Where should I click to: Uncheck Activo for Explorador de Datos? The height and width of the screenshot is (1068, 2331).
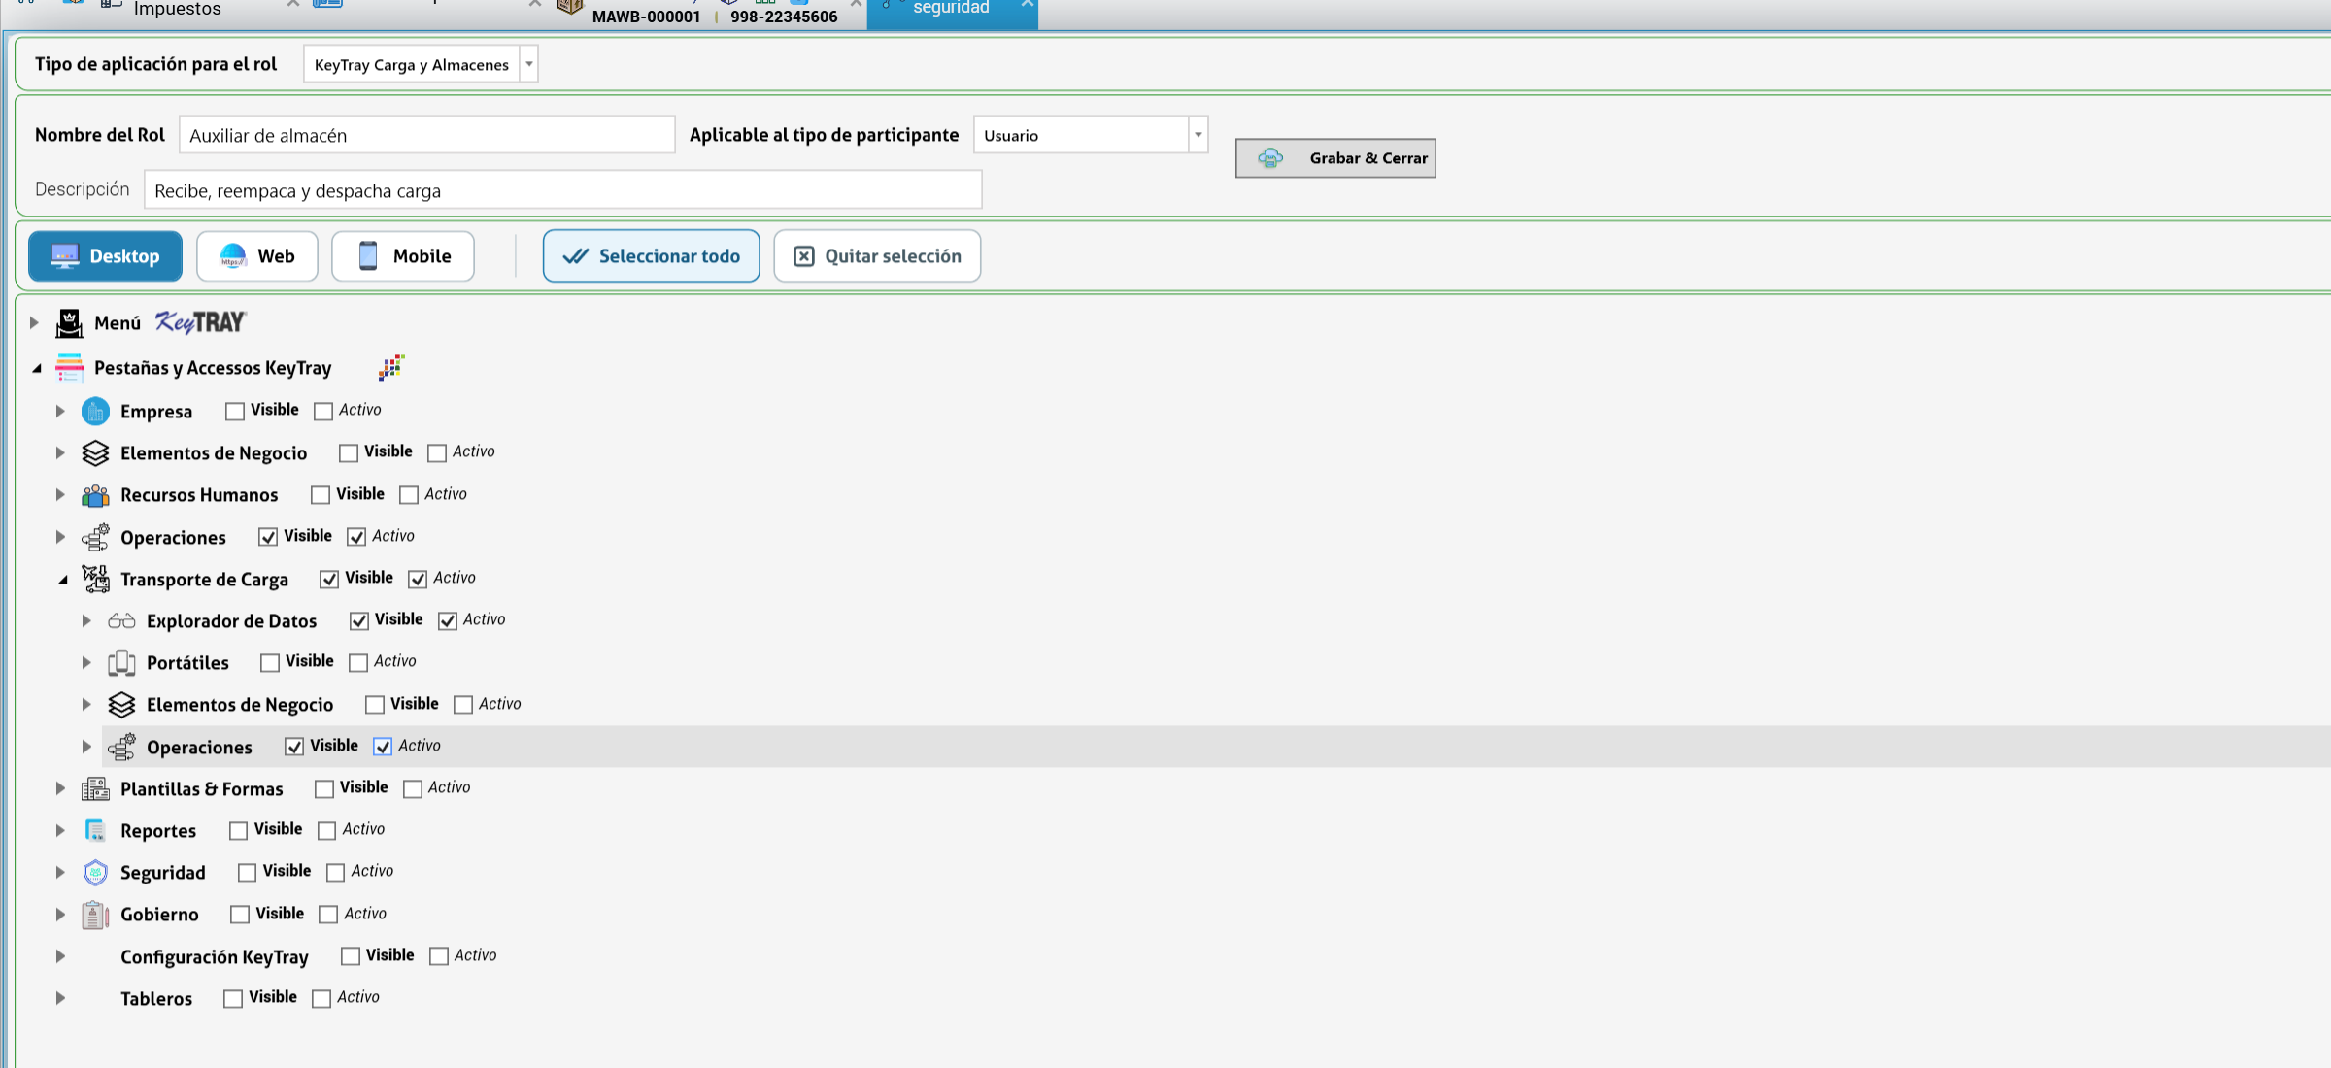448,620
